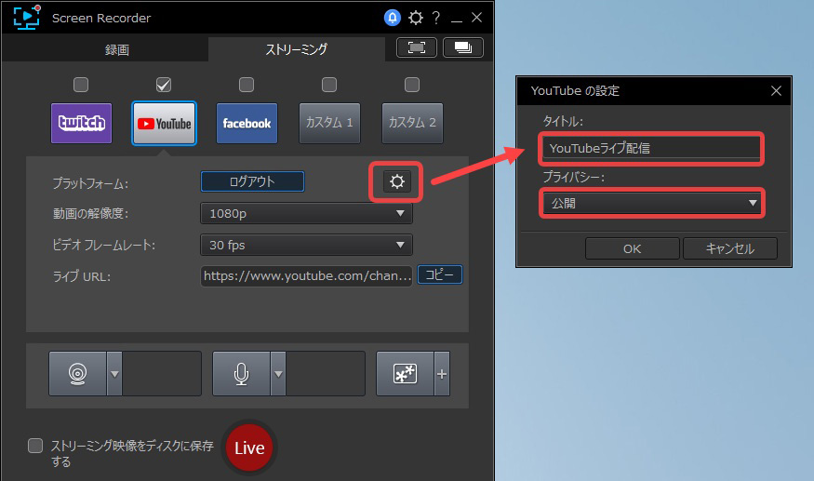Click the microphone level box
The width and height of the screenshot is (814, 481).
click(326, 373)
